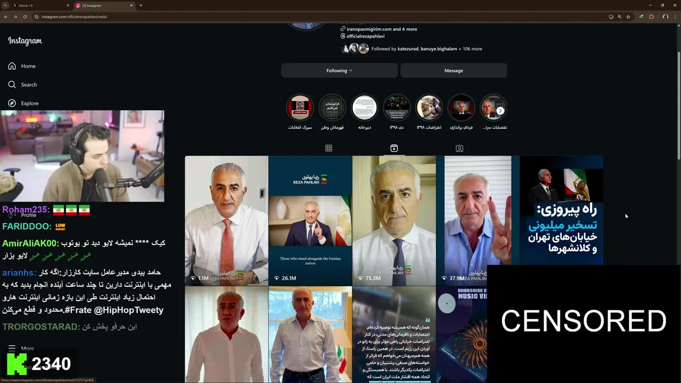Click the Kick logo overlay
Image resolution: width=681 pixels, height=383 pixels.
coord(17,364)
